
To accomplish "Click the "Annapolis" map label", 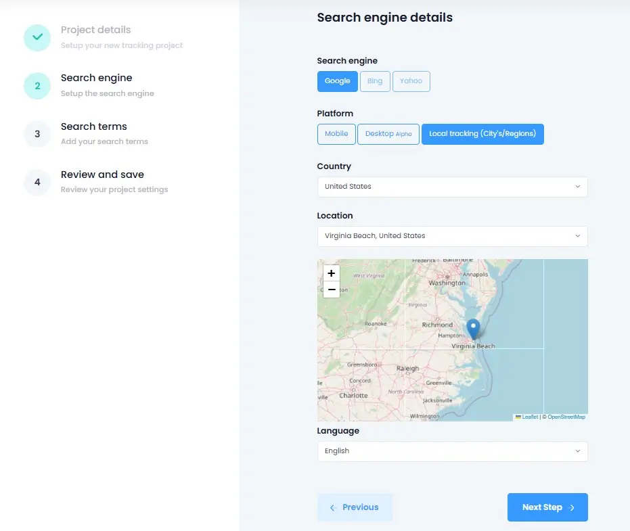I will coord(475,275).
